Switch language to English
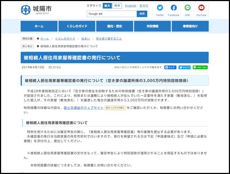230x174 pixels. (x=130, y=6)
